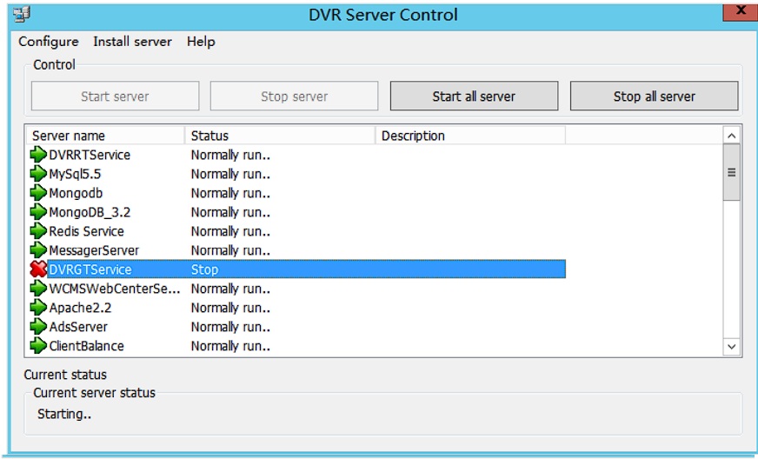The image size is (758, 459).
Task: Select the Apache2.2 server row
Action: (297, 308)
